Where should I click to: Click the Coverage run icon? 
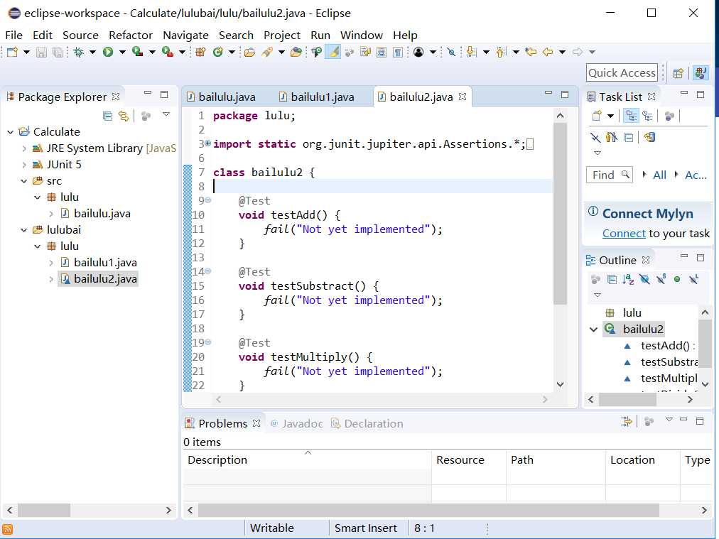click(x=138, y=52)
